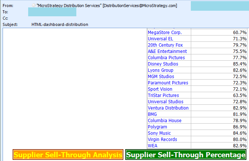
Task: Open the A&E Entertainment link
Action: (x=167, y=51)
